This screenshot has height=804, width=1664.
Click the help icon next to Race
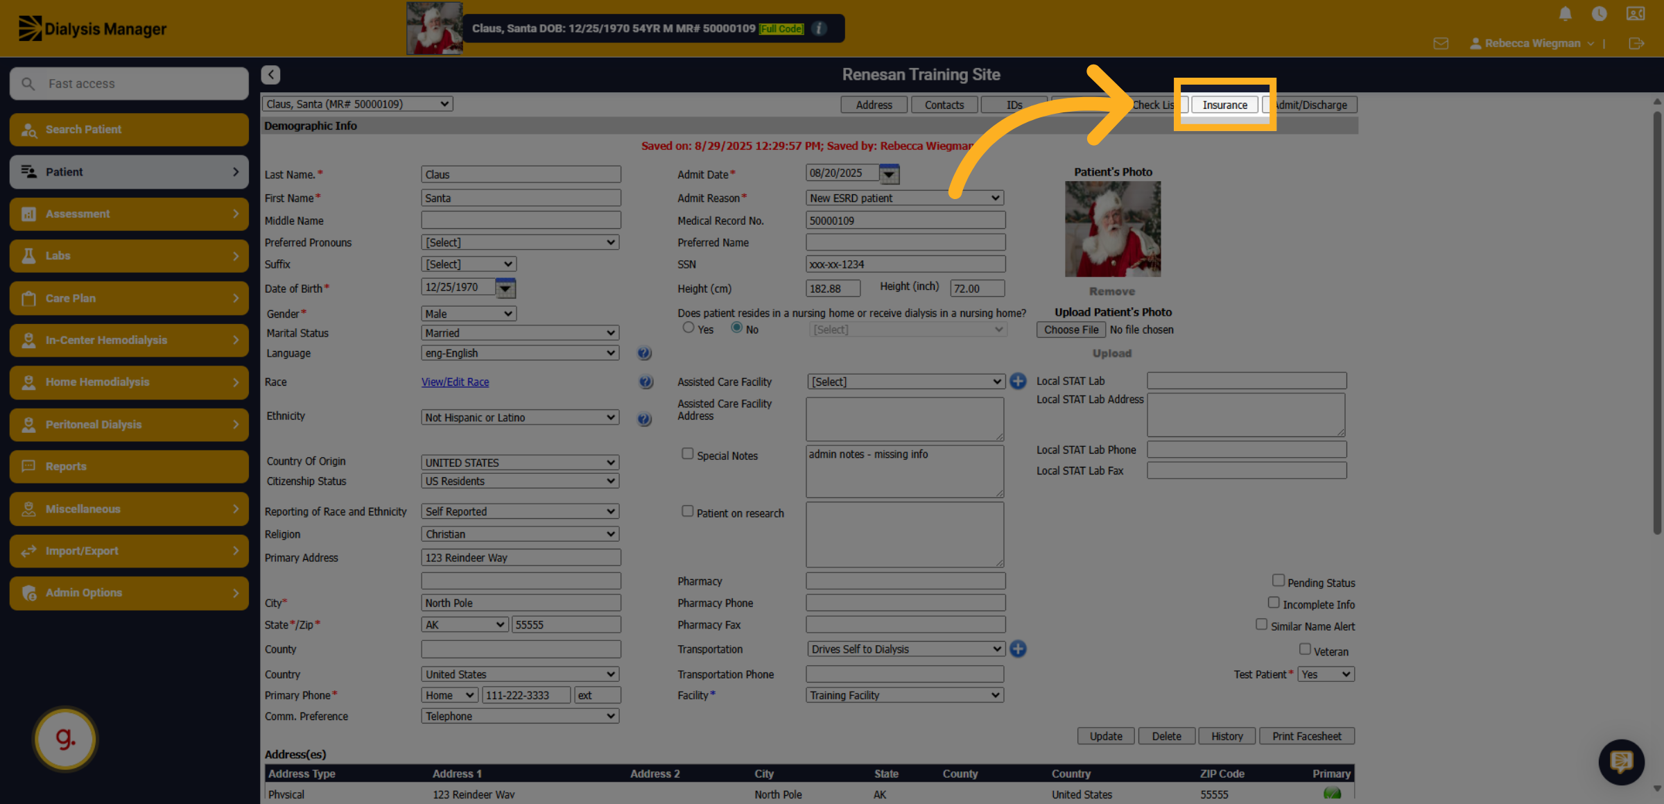click(x=645, y=382)
